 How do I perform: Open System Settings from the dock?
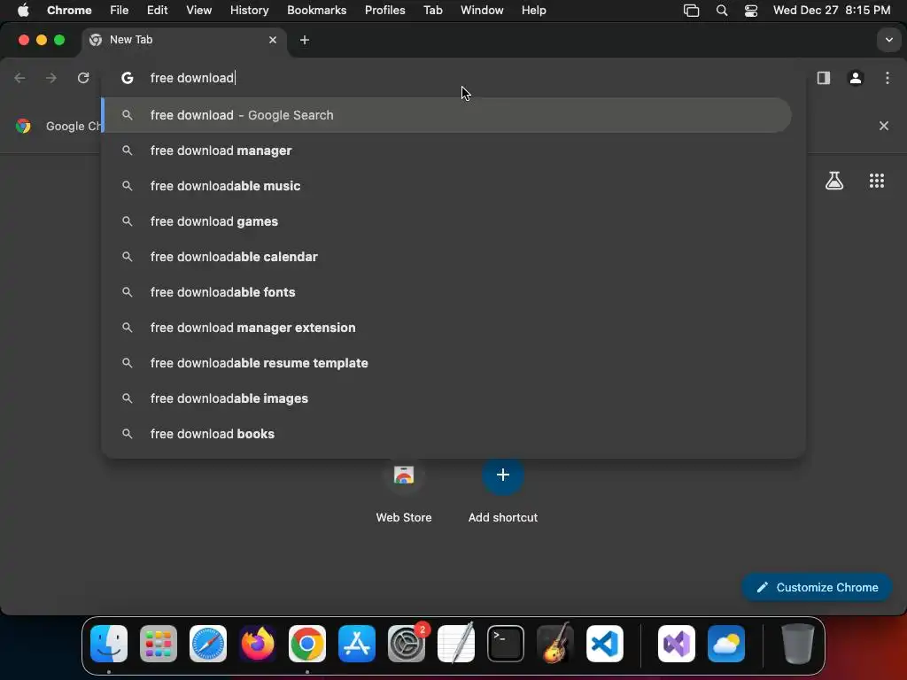coord(407,644)
